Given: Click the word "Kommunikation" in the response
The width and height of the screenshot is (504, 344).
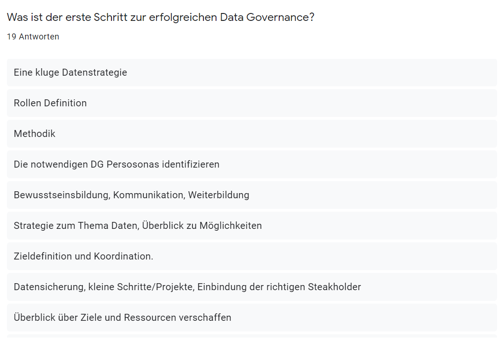Looking at the screenshot, I should coord(149,195).
